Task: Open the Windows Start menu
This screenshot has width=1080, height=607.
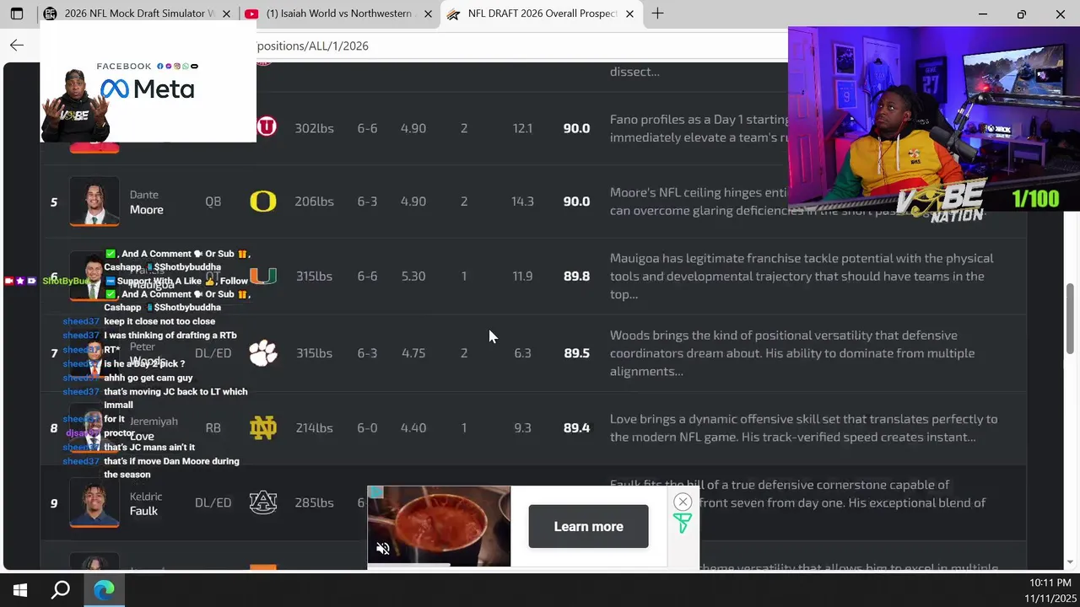Action: pyautogui.click(x=20, y=590)
